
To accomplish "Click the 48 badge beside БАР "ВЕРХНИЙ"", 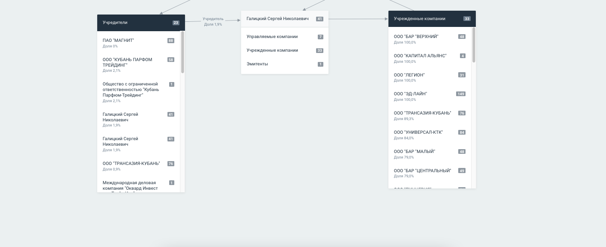I will 462,37.
